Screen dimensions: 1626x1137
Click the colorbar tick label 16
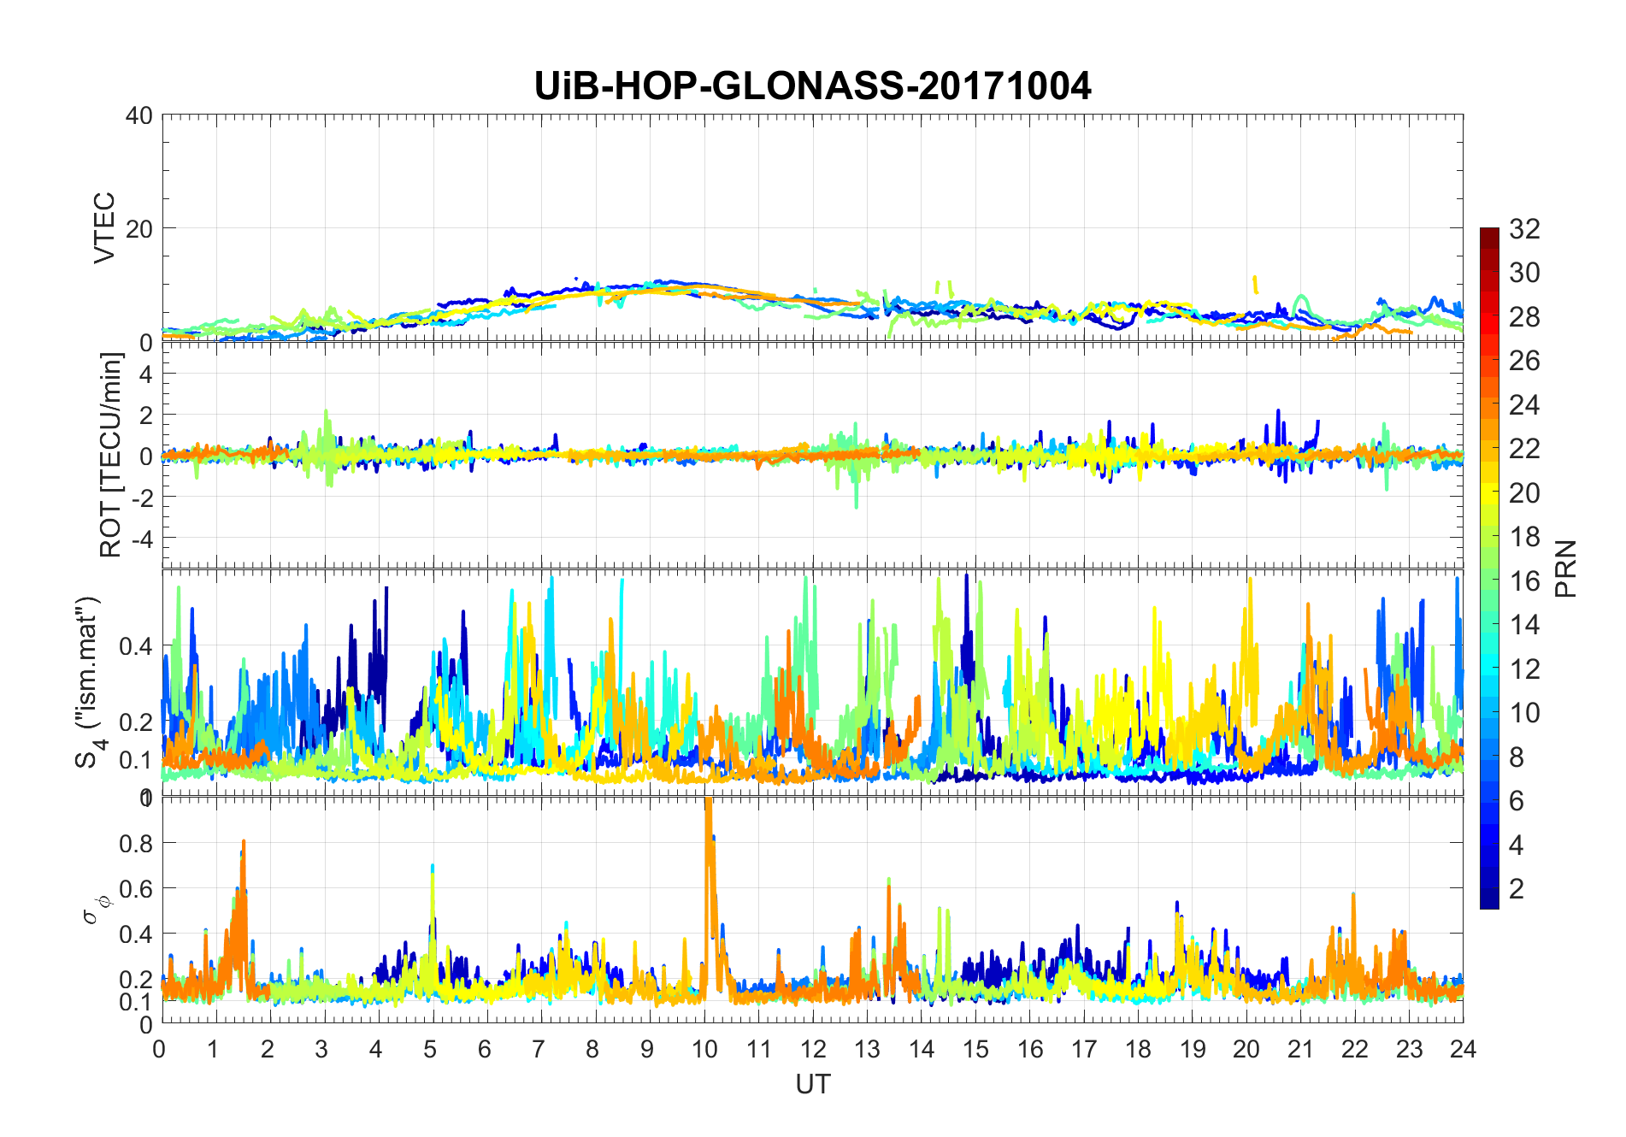click(1524, 580)
